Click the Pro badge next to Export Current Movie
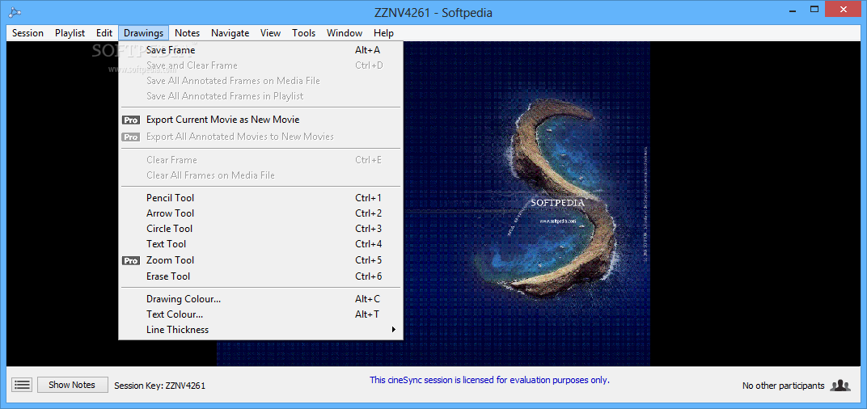 coord(130,120)
